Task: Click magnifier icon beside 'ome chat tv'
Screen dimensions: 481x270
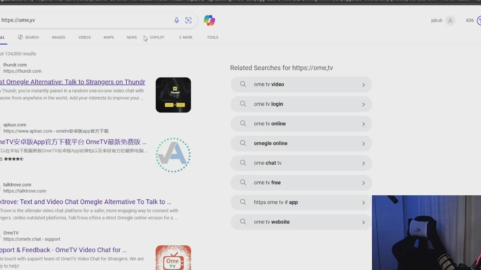Action: click(x=243, y=163)
